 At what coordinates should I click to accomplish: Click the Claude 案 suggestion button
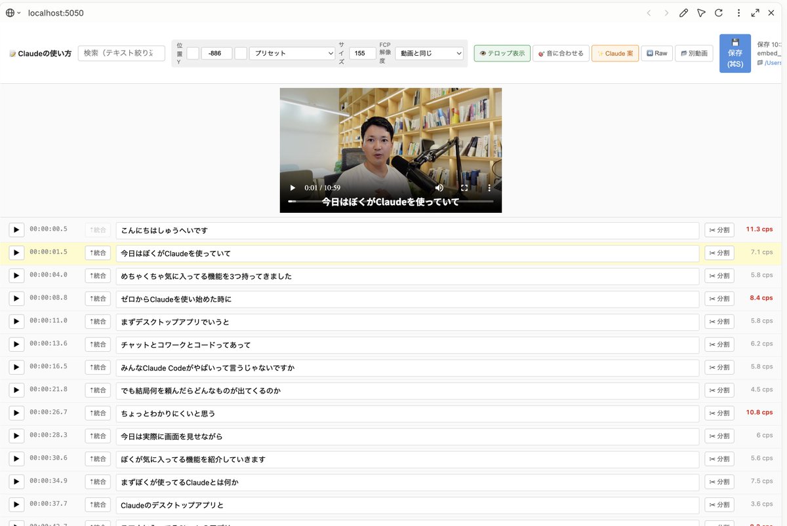point(615,54)
